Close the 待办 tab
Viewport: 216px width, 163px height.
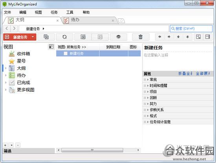pos(113,21)
